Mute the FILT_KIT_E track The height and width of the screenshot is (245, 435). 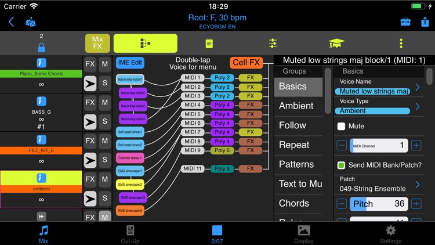pyautogui.click(x=105, y=141)
